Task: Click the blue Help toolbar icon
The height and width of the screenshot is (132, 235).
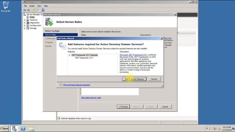Action: point(43,10)
